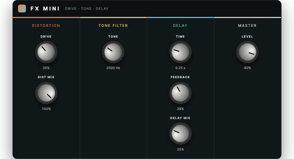
Task: Click the 39% feedback value readout
Action: point(180,109)
